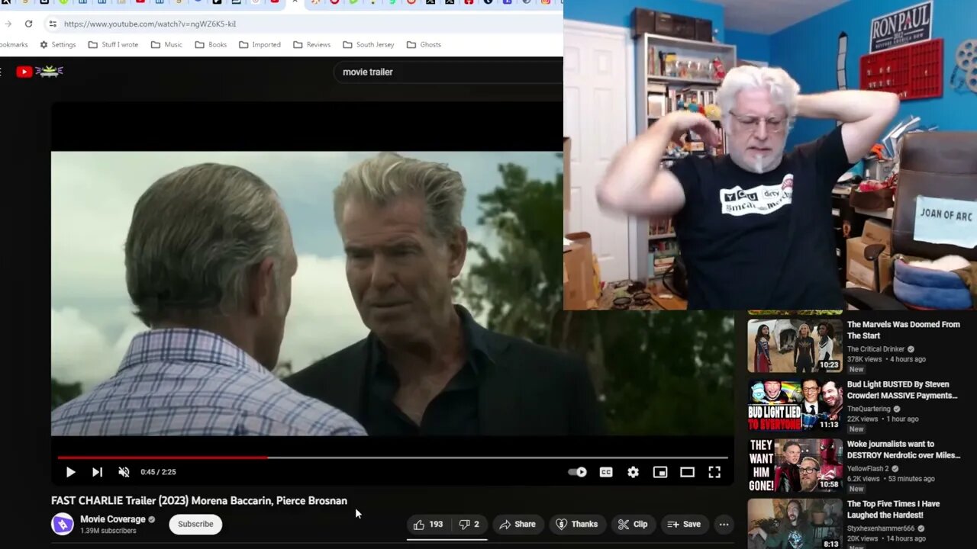Dislike the video showing 2 dislikes
This screenshot has width=977, height=549.
click(x=469, y=524)
